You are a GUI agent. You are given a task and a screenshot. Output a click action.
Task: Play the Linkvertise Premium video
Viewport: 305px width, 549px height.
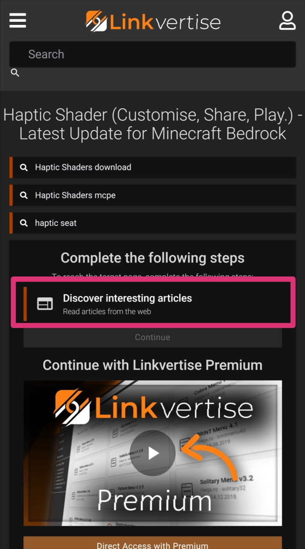pyautogui.click(x=153, y=453)
